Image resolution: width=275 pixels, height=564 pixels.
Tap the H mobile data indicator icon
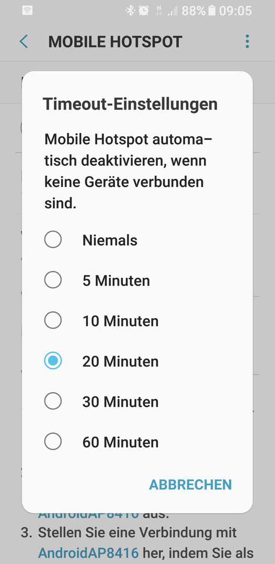pos(159,10)
